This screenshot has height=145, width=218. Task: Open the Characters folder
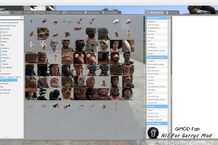tap(7, 35)
